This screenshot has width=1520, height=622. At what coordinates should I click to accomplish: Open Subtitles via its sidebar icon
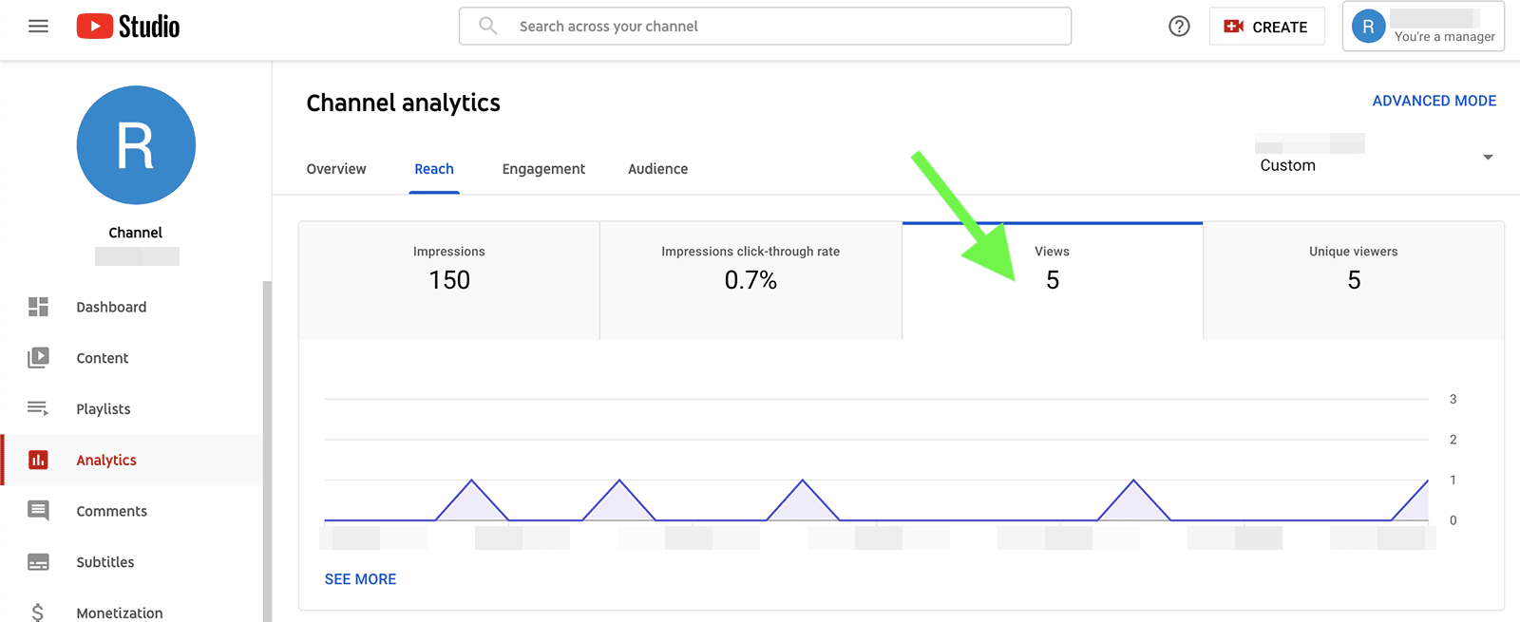click(x=38, y=562)
